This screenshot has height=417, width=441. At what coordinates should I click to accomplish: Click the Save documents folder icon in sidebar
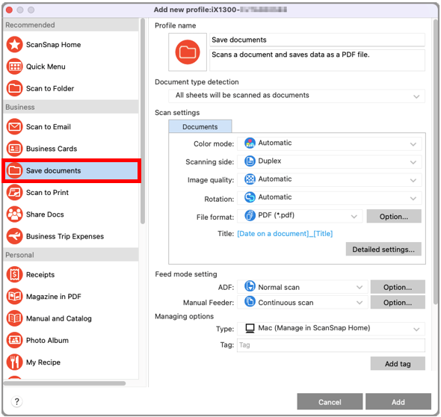(x=15, y=170)
